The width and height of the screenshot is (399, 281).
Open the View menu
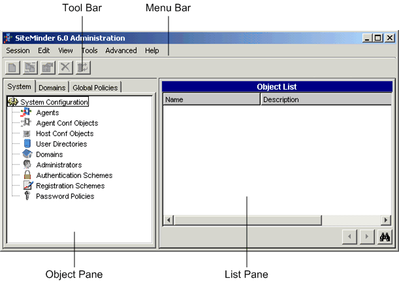pos(65,51)
